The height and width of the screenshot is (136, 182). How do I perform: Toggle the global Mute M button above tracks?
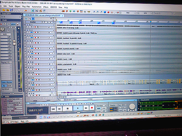33,19
